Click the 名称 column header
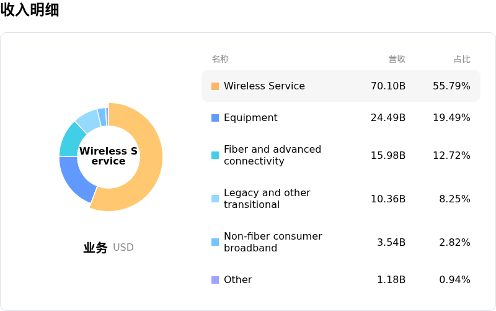 220,60
